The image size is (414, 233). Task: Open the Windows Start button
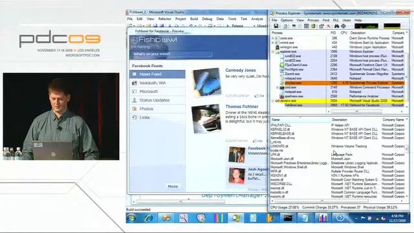(x=131, y=218)
